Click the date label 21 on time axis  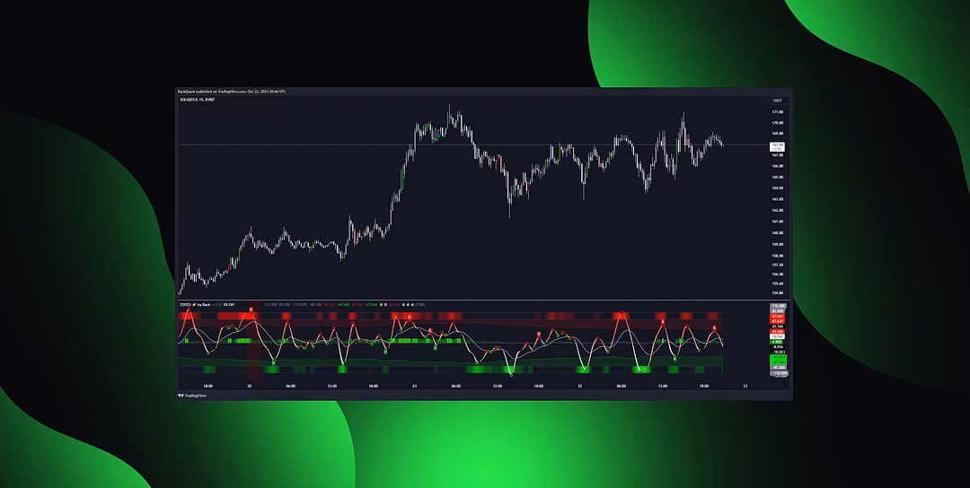pos(414,387)
